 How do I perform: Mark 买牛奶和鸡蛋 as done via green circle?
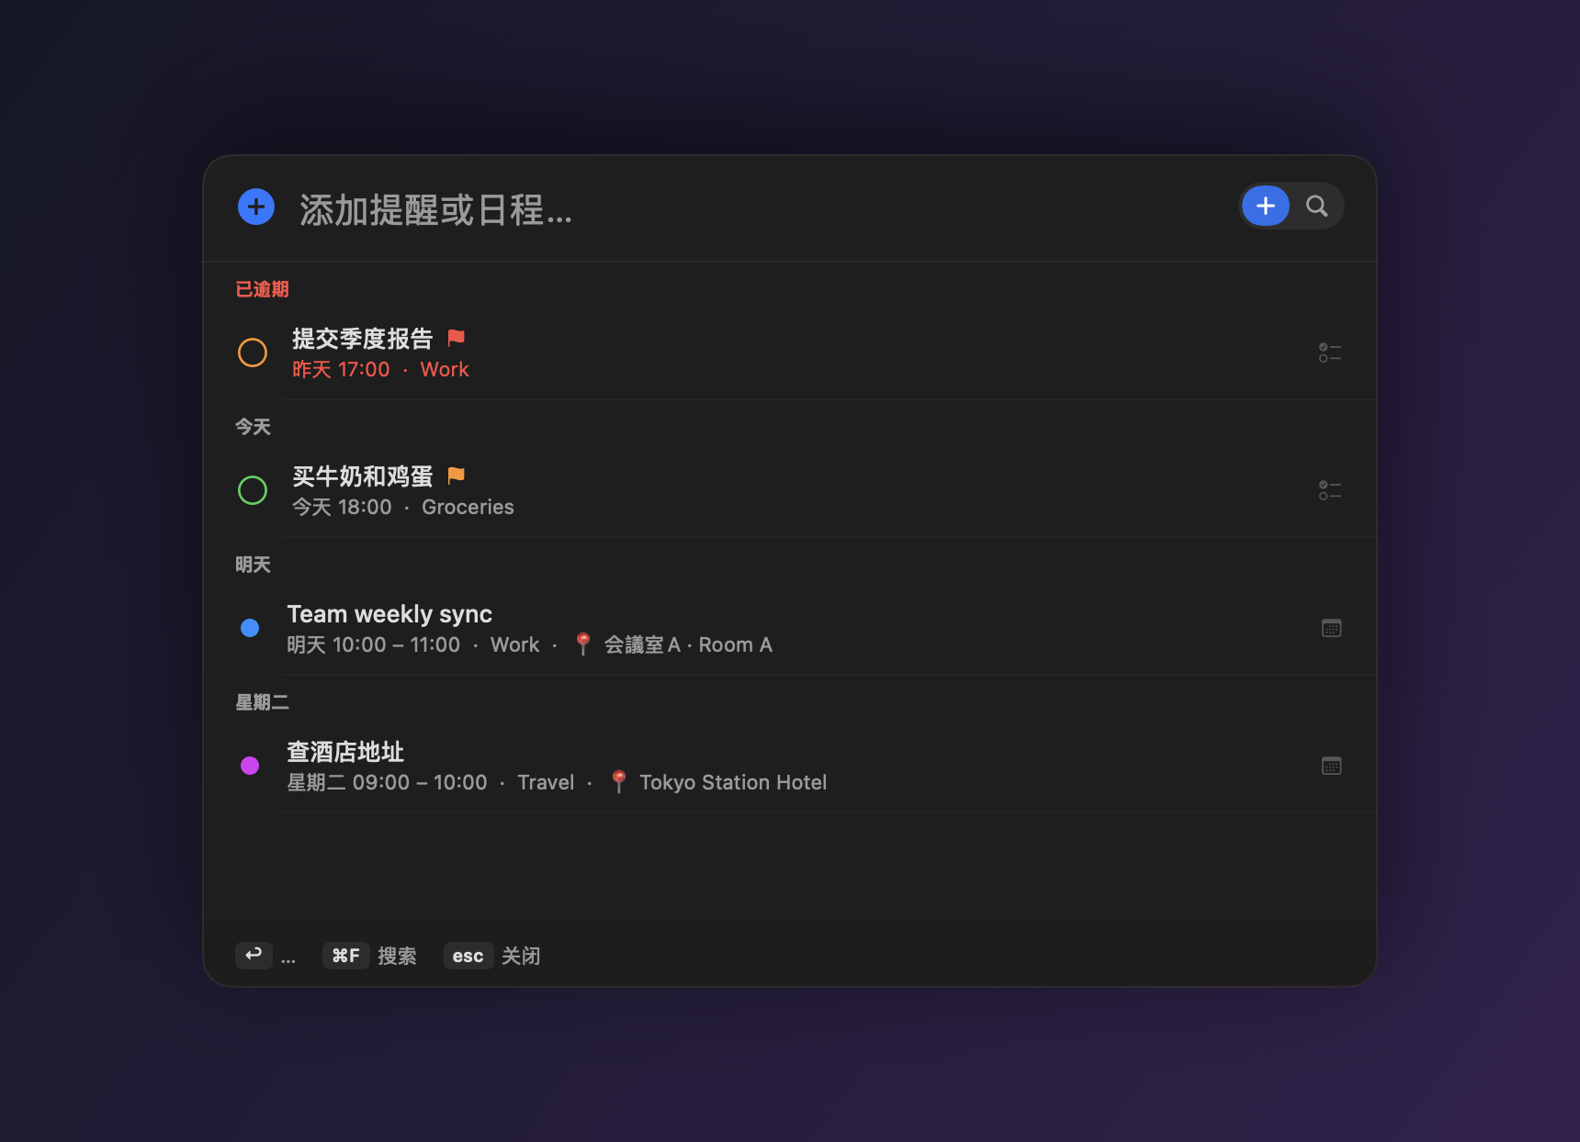(x=253, y=490)
